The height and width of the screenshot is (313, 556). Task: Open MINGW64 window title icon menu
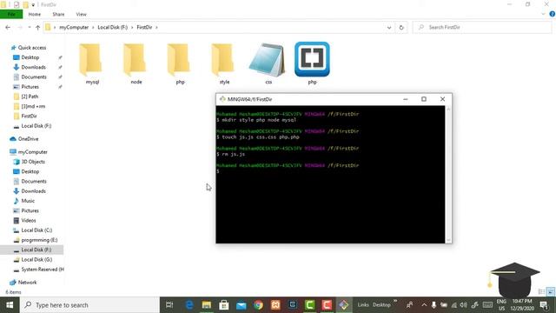(222, 99)
